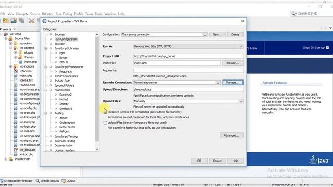Viewport: 333px width, 187px height.
Task: Click the wp-login.php file icon
Action: 16,127
